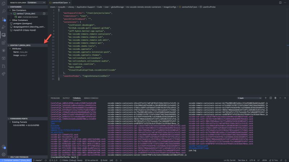This screenshot has width=289, height=162.
Task: Switch to the PROBLEMS panel tab
Action: tap(55, 98)
